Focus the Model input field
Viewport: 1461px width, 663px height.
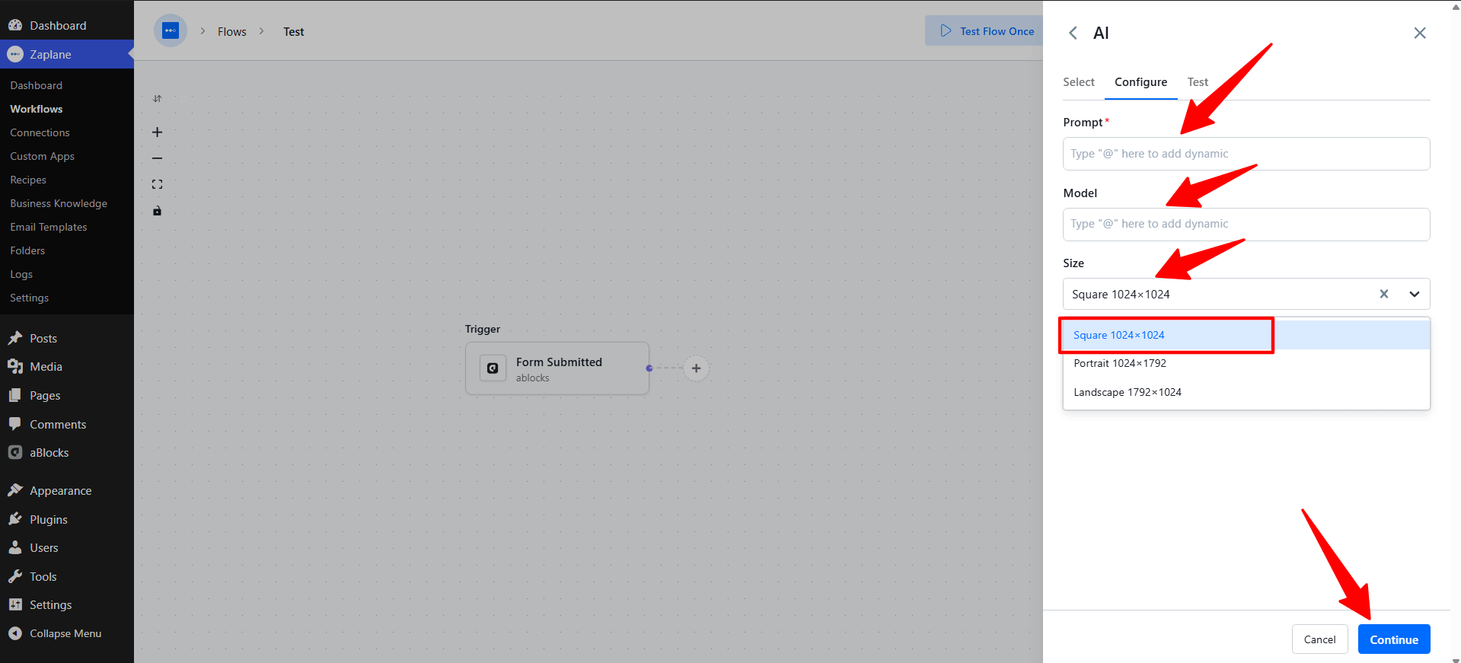pyautogui.click(x=1246, y=224)
